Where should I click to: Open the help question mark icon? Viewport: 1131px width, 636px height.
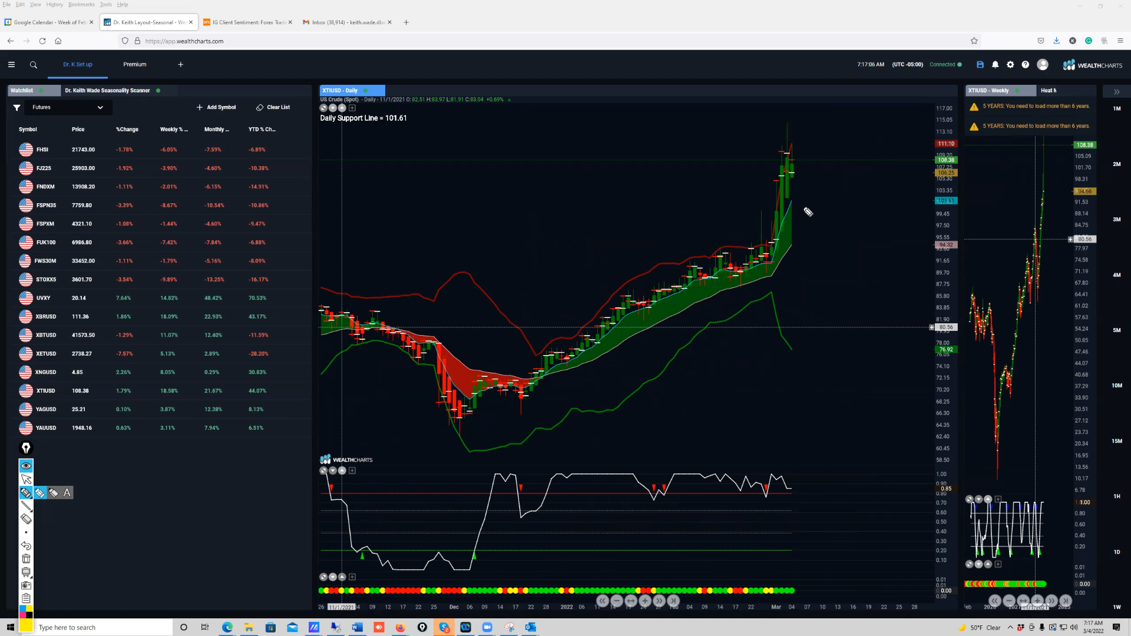pos(1026,65)
